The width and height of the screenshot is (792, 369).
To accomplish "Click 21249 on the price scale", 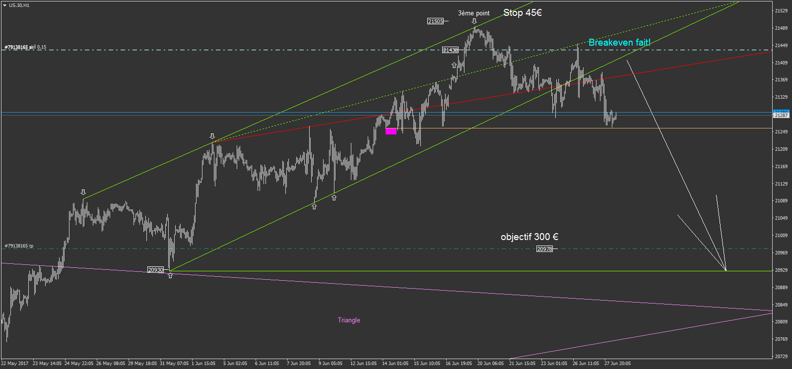I will [781, 132].
